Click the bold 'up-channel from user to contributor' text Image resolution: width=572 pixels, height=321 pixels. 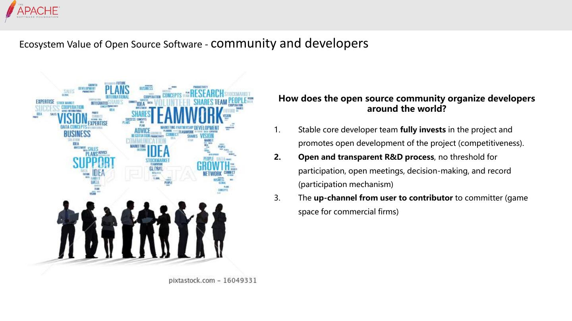click(383, 198)
